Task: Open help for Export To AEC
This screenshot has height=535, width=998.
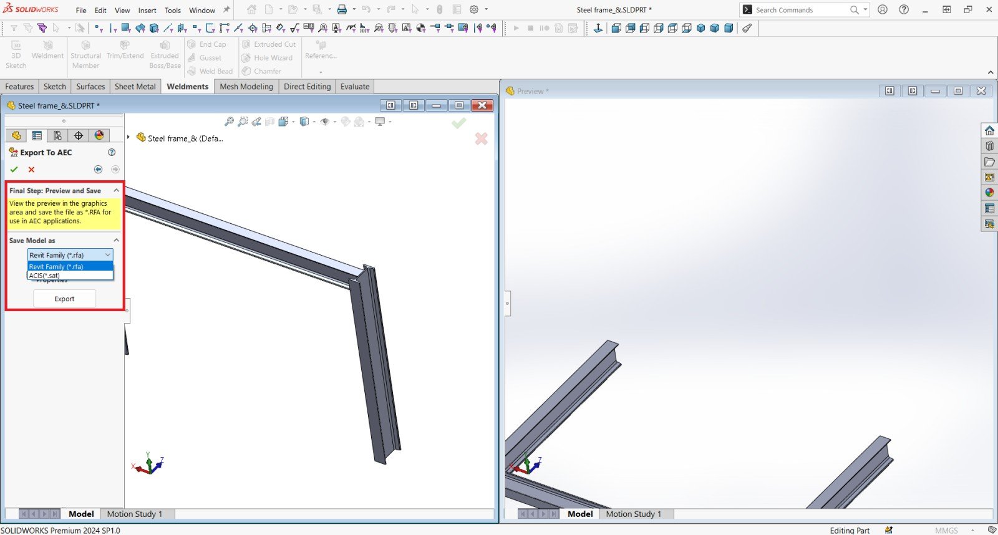Action: tap(112, 152)
